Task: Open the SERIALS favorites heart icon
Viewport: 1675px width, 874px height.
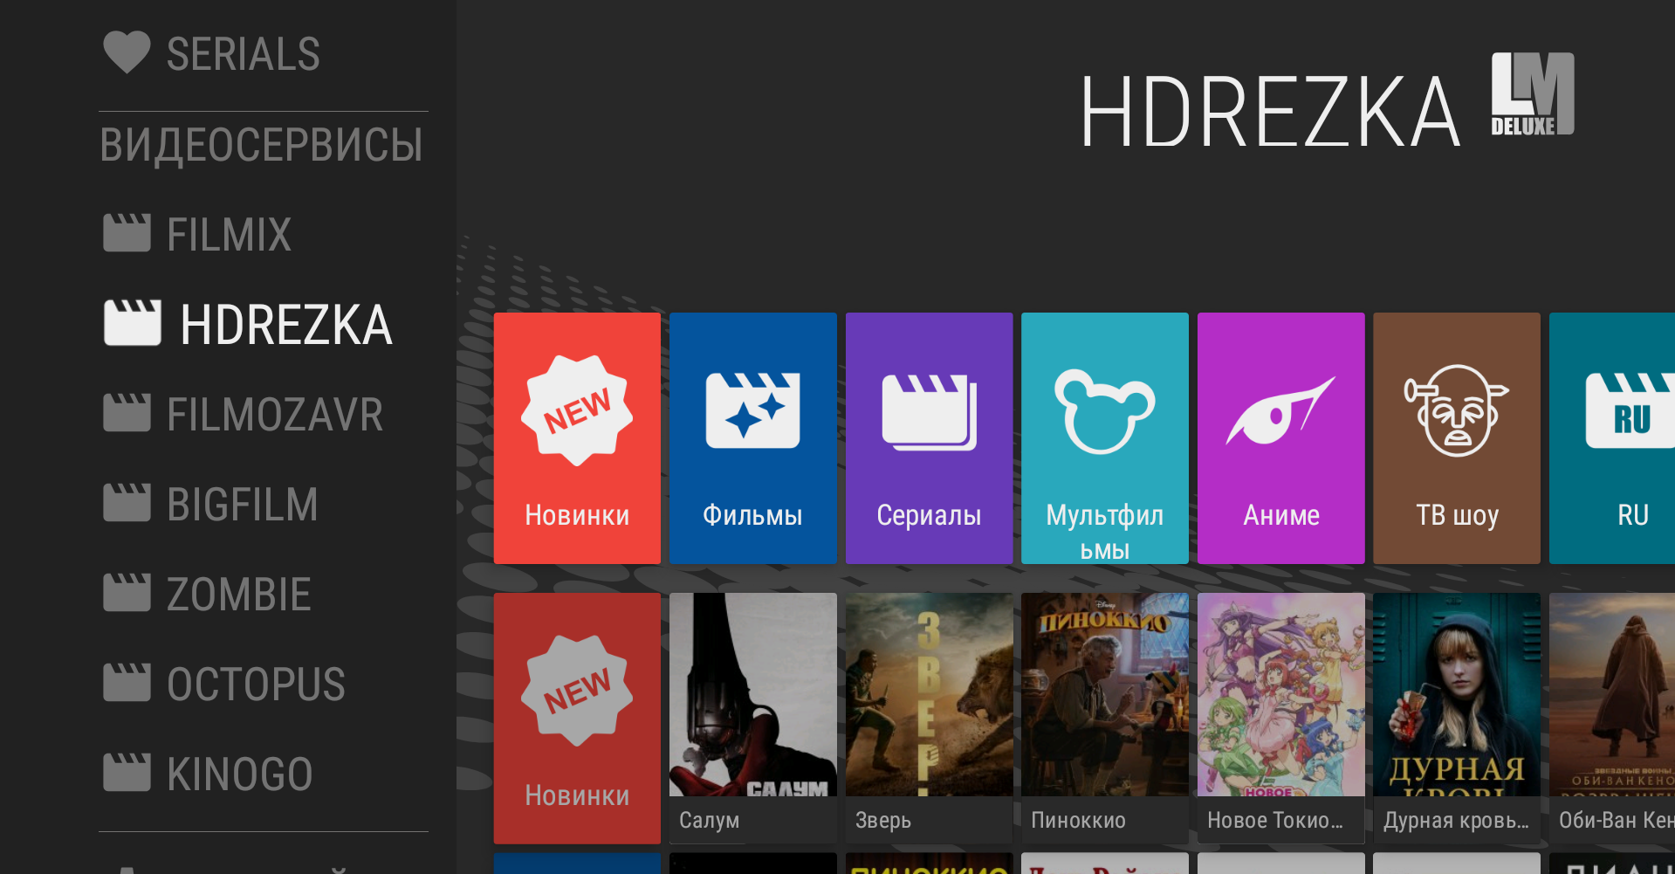Action: (x=127, y=52)
